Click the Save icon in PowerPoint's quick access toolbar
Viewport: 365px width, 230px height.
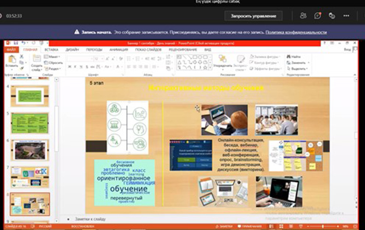[x=16, y=43]
